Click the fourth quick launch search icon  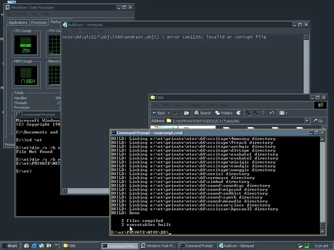click(49, 246)
